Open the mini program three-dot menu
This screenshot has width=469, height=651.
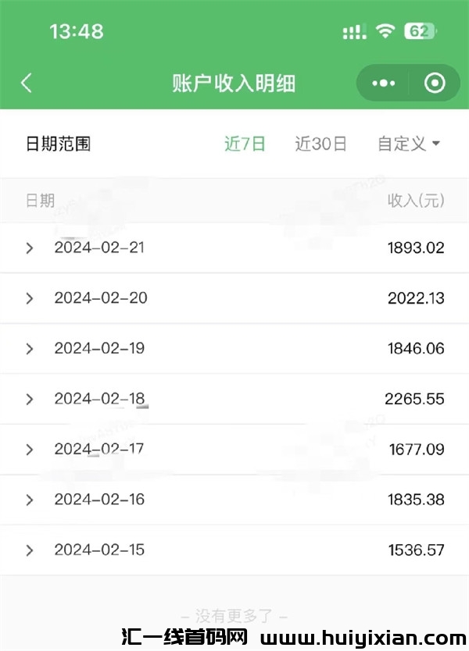coord(383,84)
